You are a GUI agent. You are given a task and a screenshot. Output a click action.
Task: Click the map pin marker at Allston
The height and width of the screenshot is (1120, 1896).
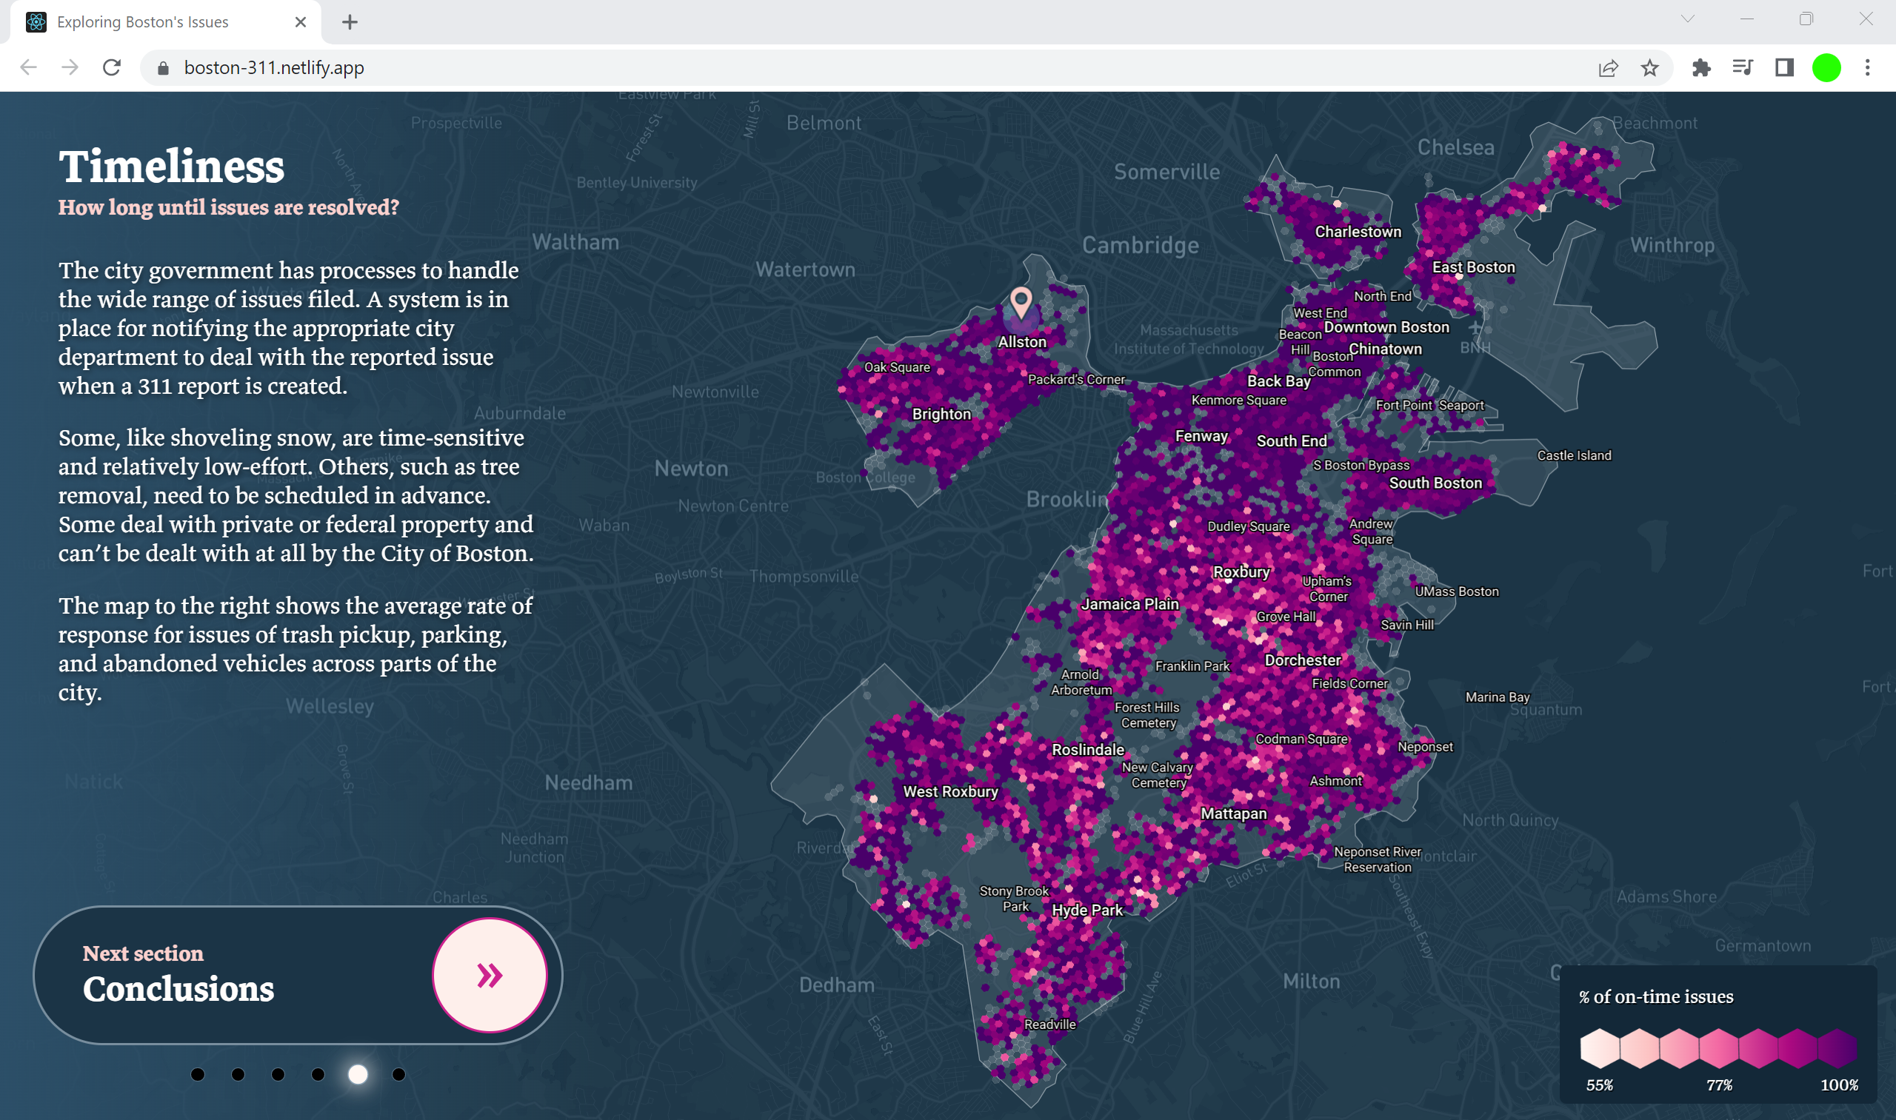(x=1020, y=302)
